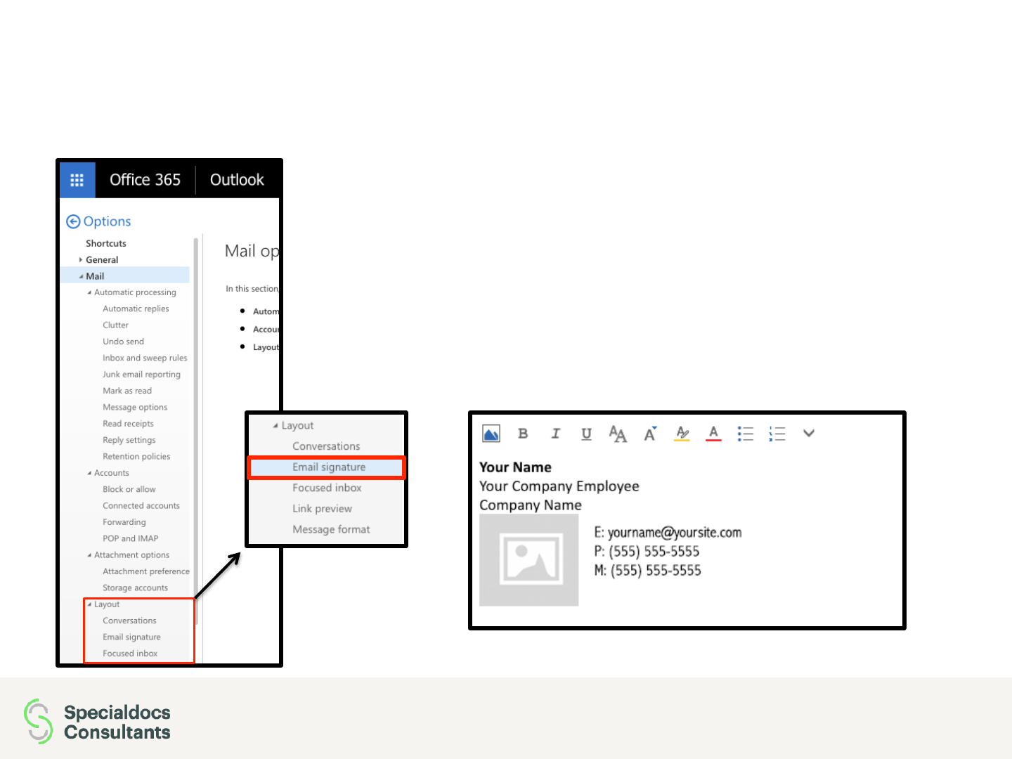1012x759 pixels.
Task: Apply the red font color tool
Action: pos(713,434)
